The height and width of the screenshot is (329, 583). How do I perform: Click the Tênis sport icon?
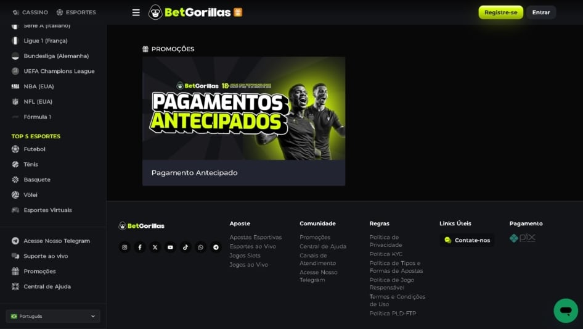pyautogui.click(x=15, y=164)
